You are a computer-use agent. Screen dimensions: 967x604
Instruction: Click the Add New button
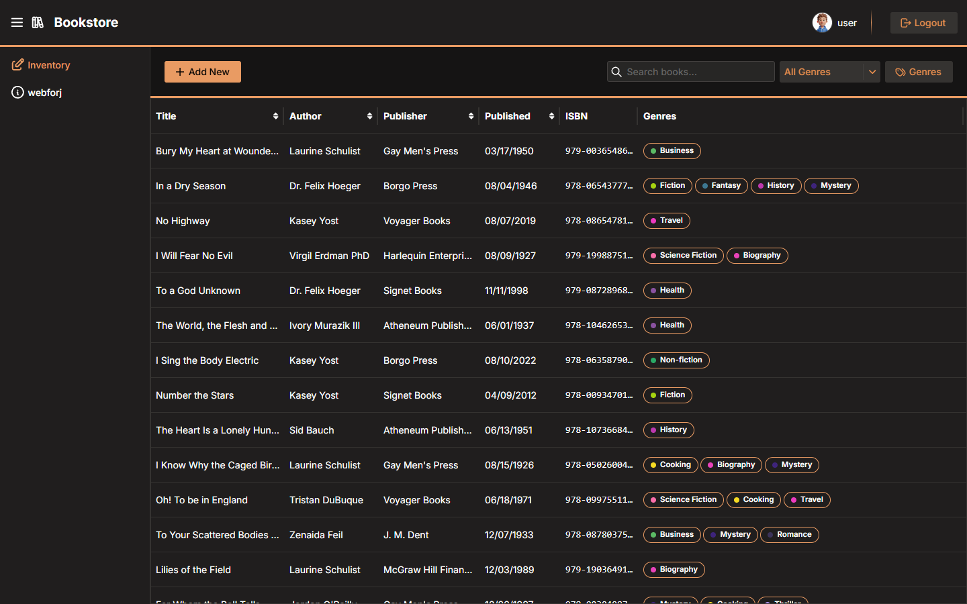click(202, 71)
